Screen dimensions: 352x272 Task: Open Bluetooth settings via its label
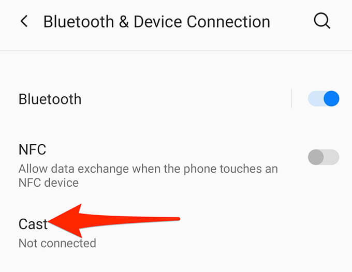click(50, 99)
